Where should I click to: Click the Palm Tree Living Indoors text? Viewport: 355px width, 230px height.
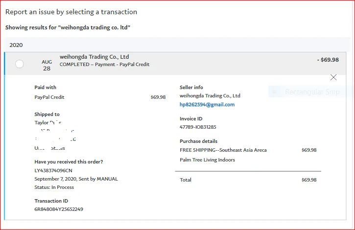(208, 160)
